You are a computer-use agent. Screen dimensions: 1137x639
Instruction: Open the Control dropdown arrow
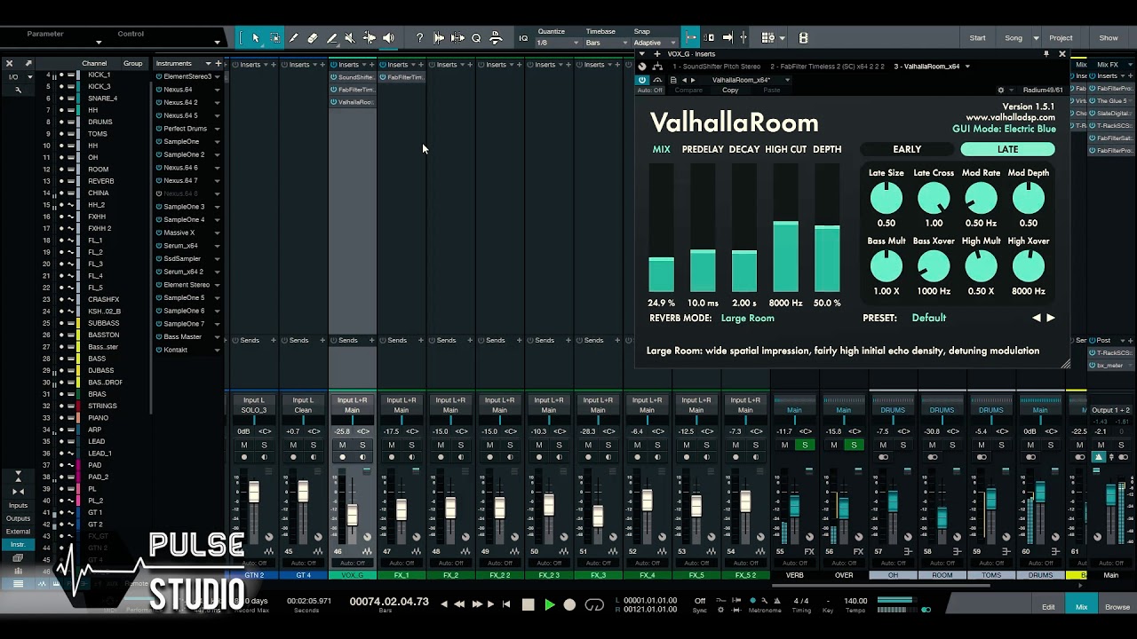coord(217,42)
